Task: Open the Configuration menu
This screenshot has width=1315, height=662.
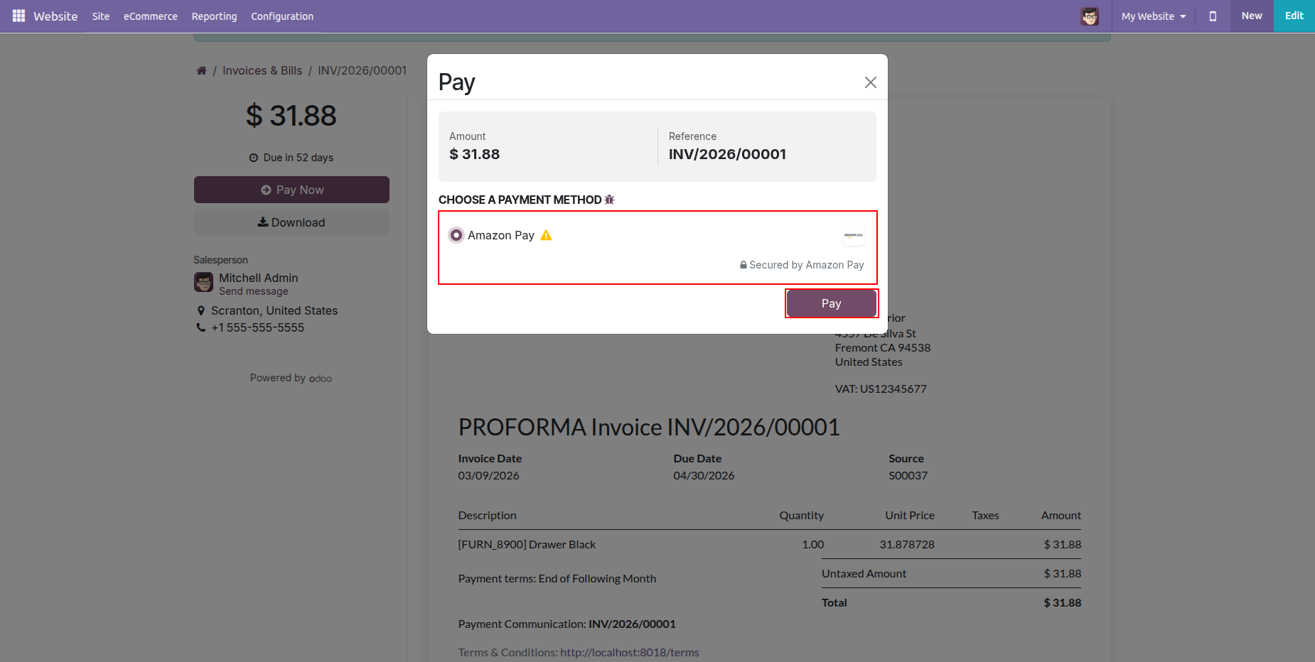Action: click(x=282, y=16)
